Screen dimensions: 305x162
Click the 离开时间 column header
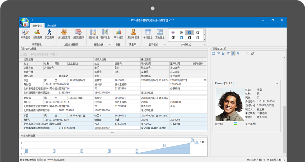point(180,64)
